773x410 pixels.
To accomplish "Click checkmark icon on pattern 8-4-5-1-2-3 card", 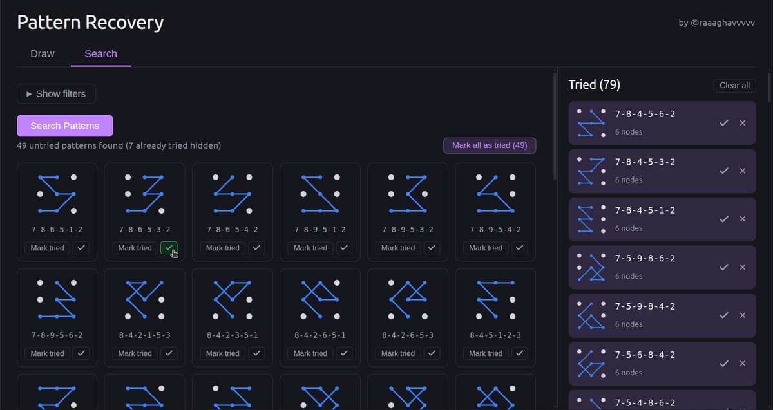I will click(x=519, y=353).
